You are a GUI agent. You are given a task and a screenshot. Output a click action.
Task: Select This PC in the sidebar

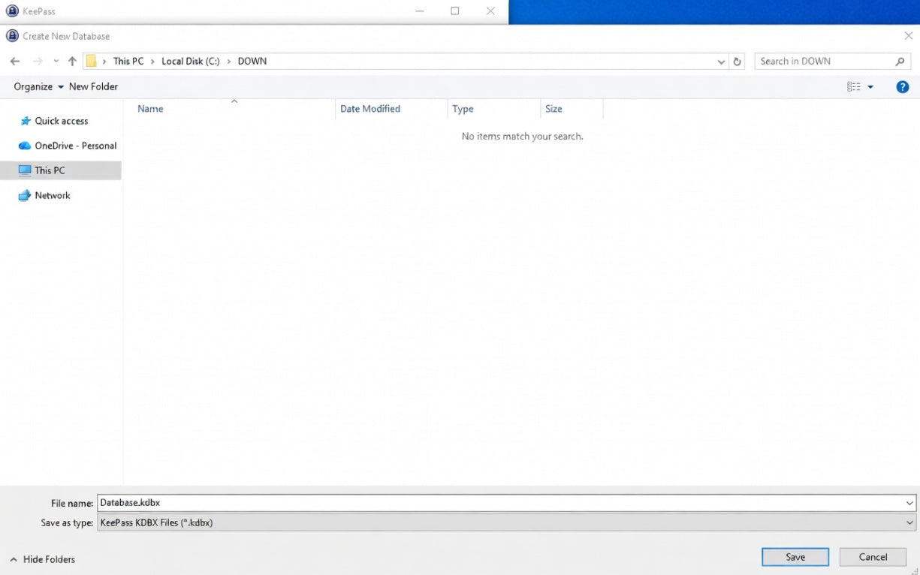pyautogui.click(x=61, y=170)
